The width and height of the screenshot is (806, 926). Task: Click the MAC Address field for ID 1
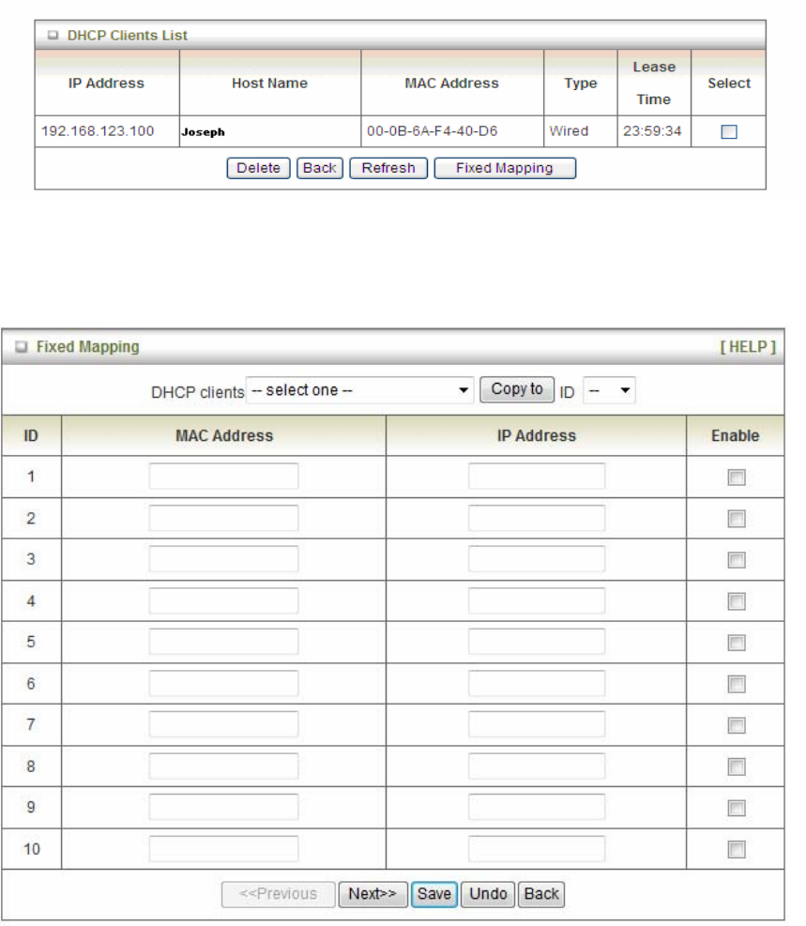224,476
